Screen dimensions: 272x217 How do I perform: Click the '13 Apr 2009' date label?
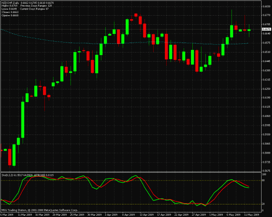pyautogui.click(x=147, y=215)
